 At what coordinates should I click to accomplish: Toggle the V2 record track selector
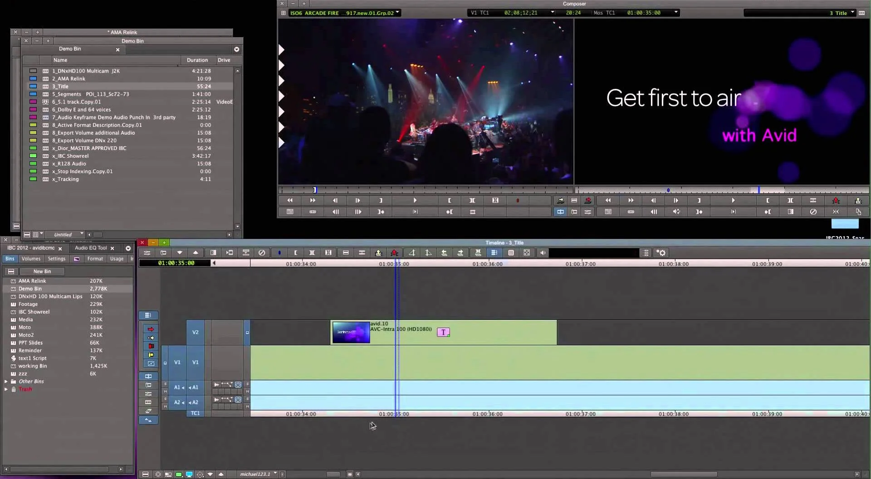(x=195, y=332)
